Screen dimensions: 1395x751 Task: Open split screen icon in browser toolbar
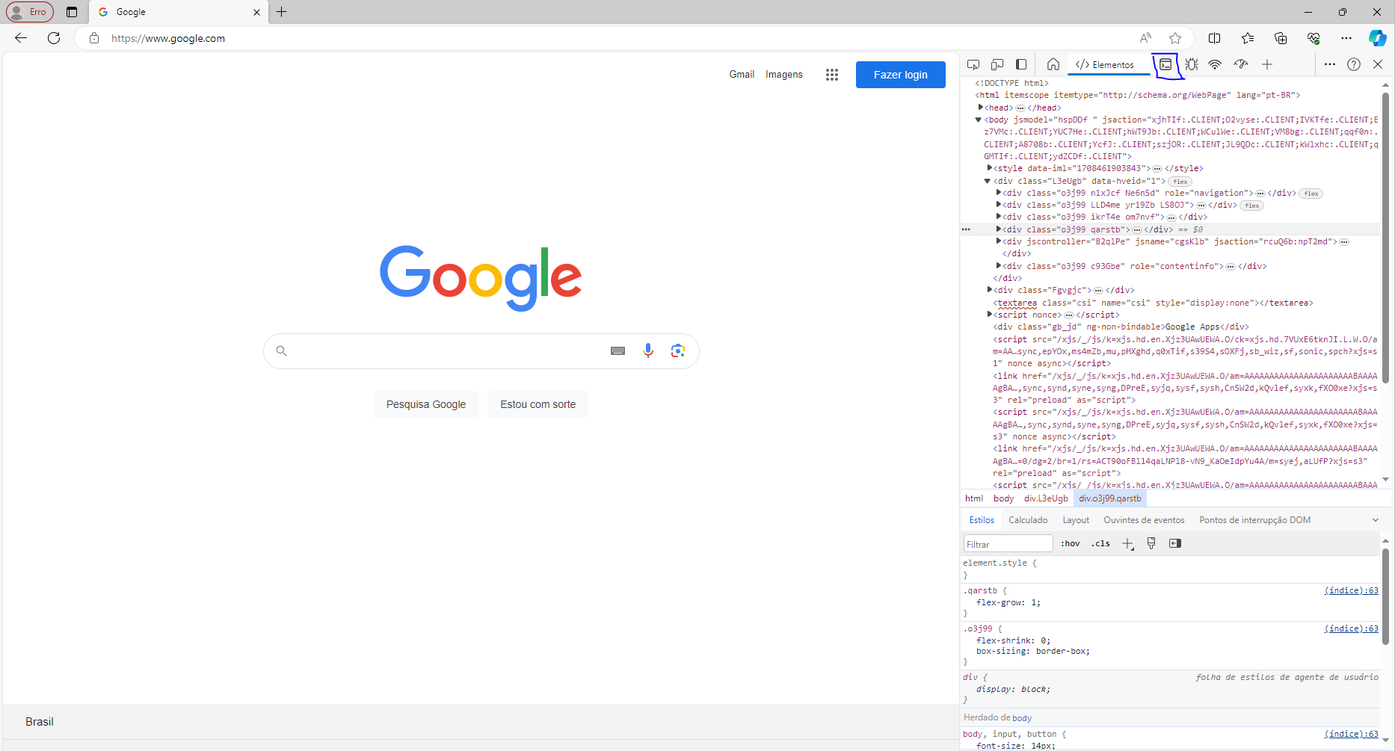(x=1215, y=38)
